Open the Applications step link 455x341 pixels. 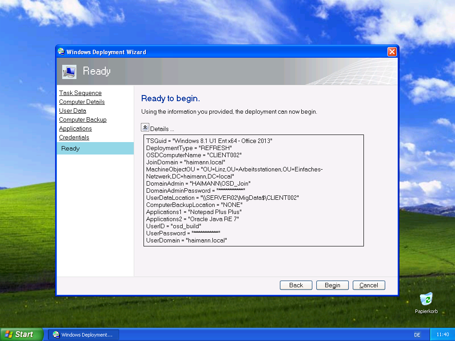76,128
